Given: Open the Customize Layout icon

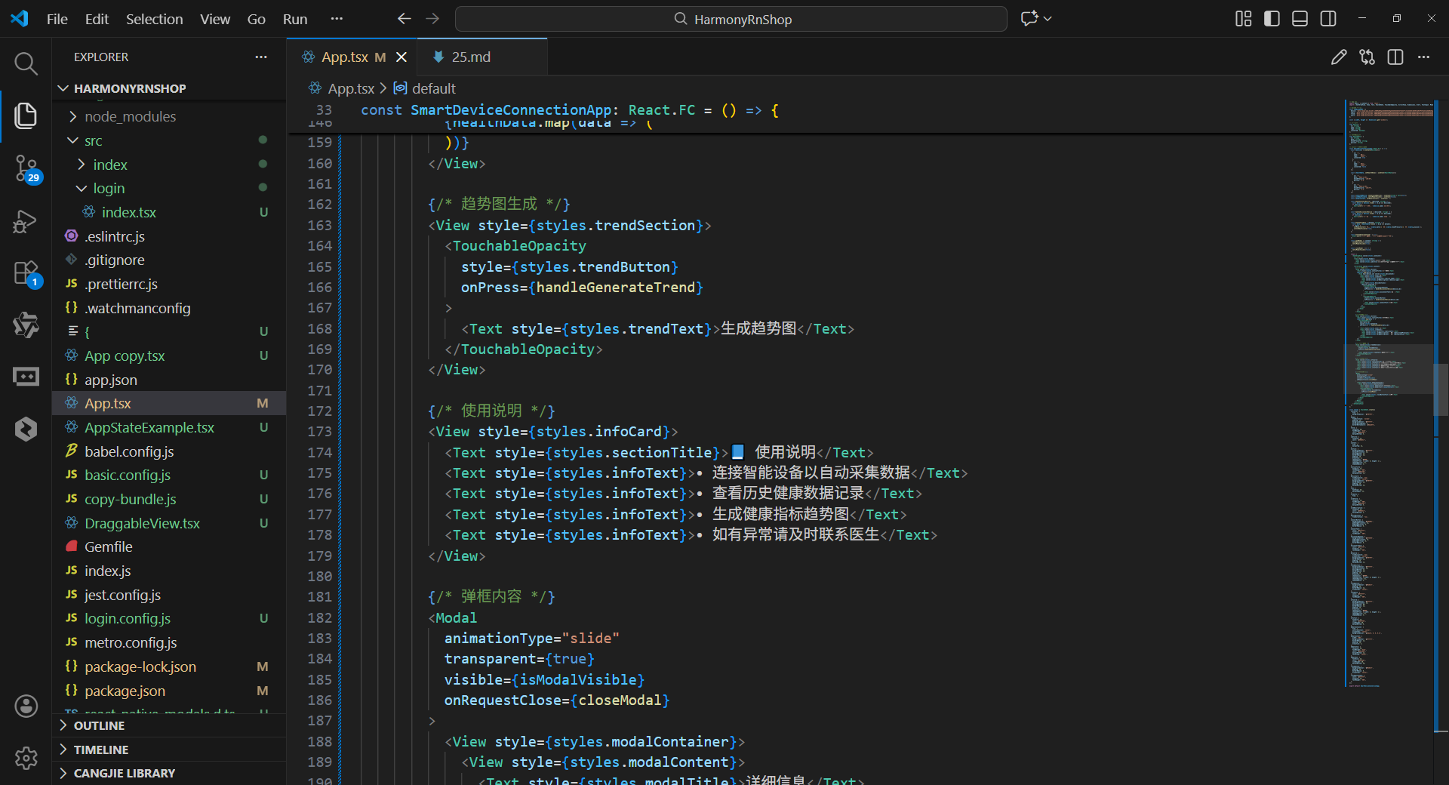Looking at the screenshot, I should tap(1244, 19).
